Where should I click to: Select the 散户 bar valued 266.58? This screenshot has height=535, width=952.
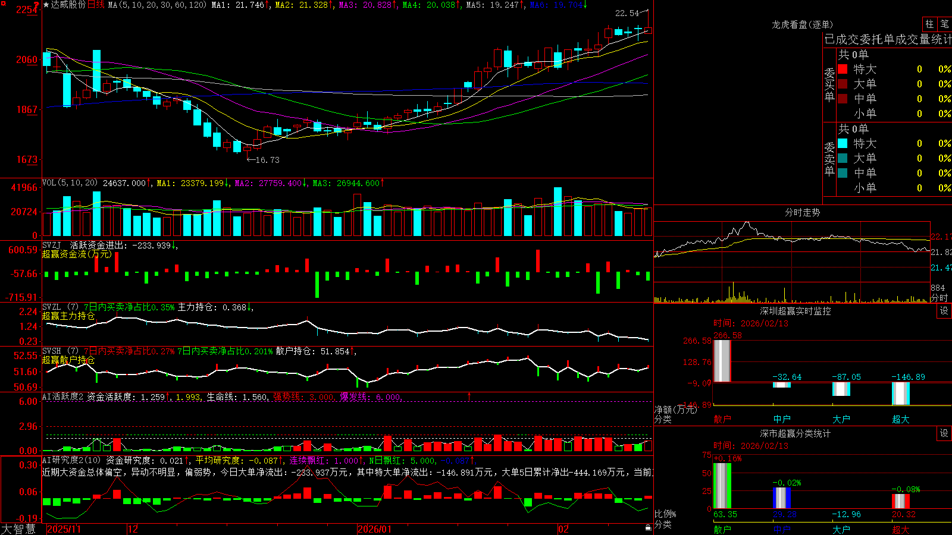722,361
